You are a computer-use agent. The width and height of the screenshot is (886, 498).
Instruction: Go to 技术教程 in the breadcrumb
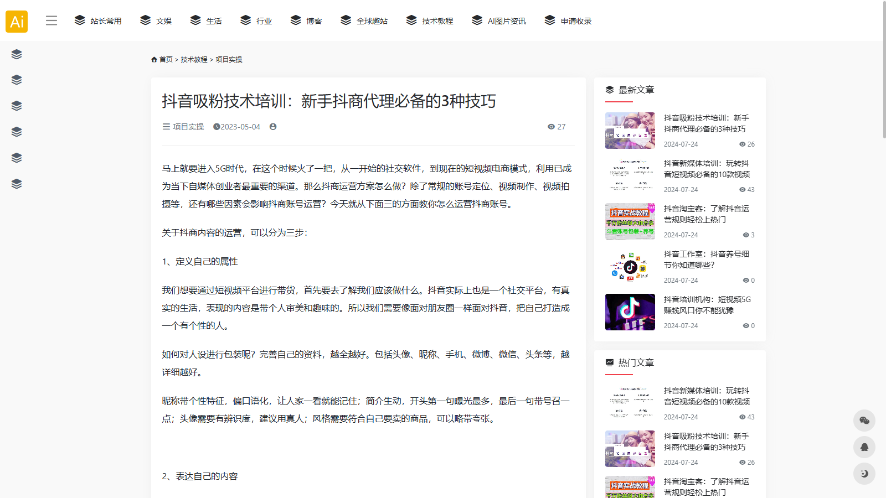194,60
